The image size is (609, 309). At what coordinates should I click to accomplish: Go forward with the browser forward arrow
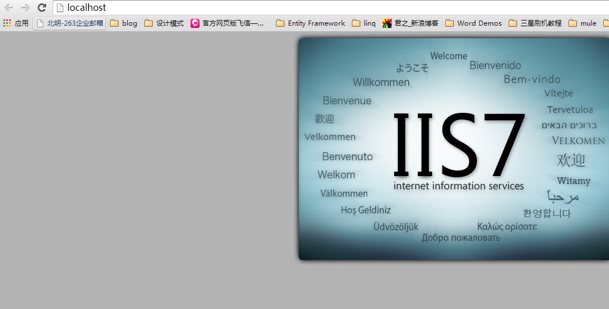pyautogui.click(x=25, y=7)
